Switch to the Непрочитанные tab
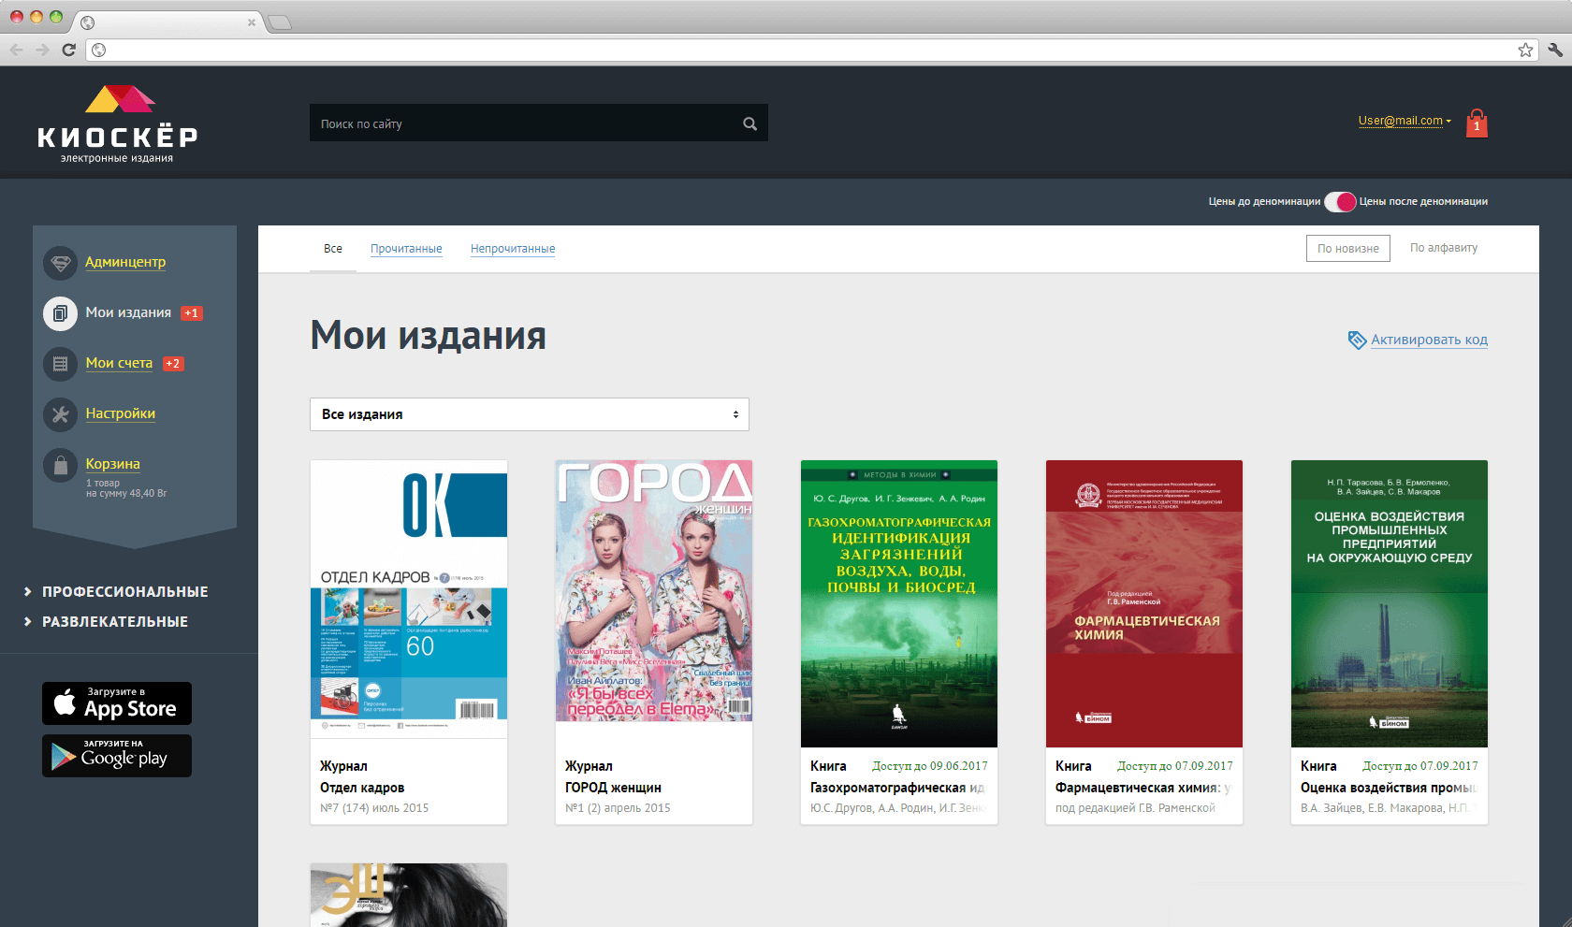Viewport: 1572px width, 927px height. (513, 249)
